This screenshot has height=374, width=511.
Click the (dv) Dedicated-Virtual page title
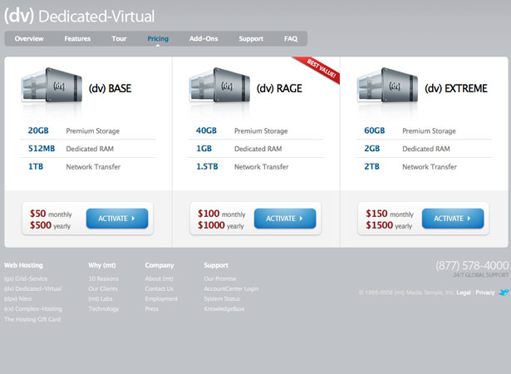(80, 17)
